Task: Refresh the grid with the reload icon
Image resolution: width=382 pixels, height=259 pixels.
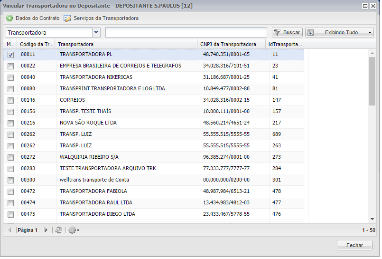Action: pyautogui.click(x=59, y=230)
